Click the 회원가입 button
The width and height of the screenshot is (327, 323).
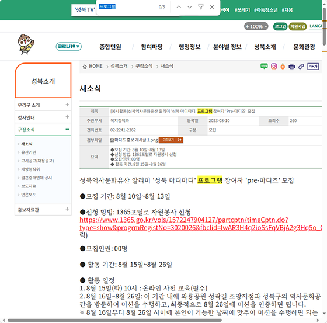[x=298, y=26]
